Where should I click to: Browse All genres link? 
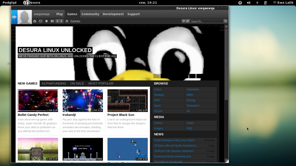pos(188,111)
